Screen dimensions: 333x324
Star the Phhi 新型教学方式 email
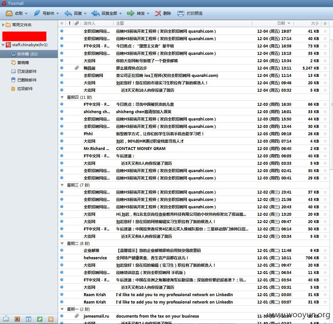coord(325,134)
